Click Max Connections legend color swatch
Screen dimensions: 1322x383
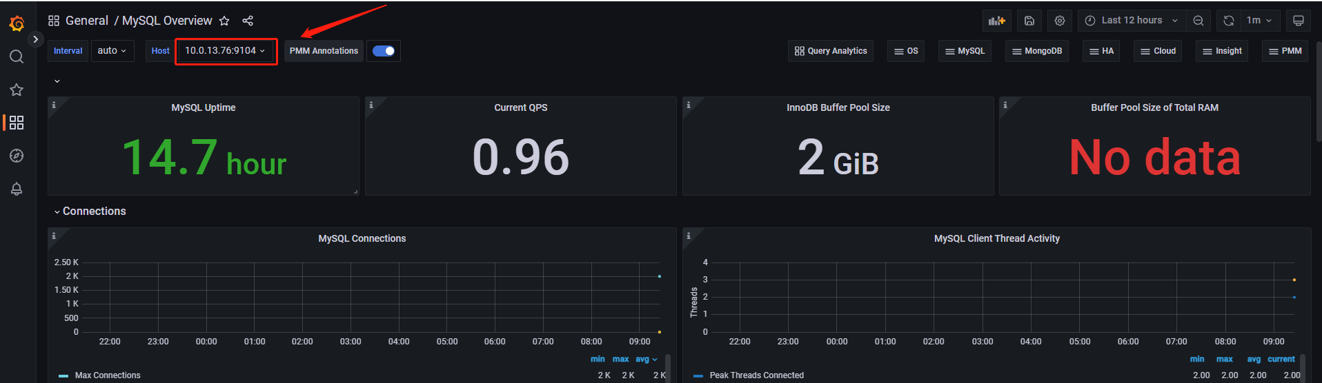(x=63, y=376)
